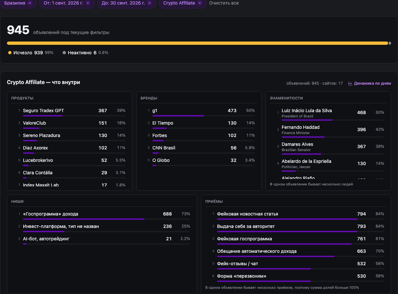
Task: Click the Исчезло 939 legend item
Action: (x=30, y=53)
